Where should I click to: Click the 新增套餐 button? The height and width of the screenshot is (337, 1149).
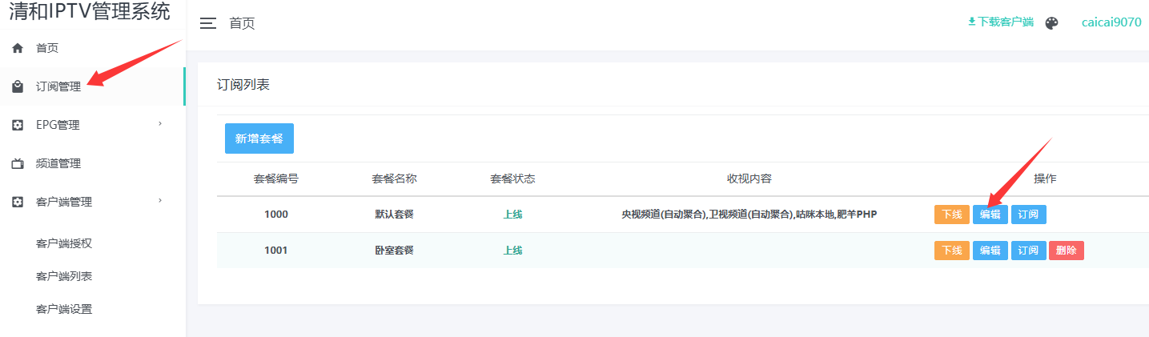tap(259, 138)
